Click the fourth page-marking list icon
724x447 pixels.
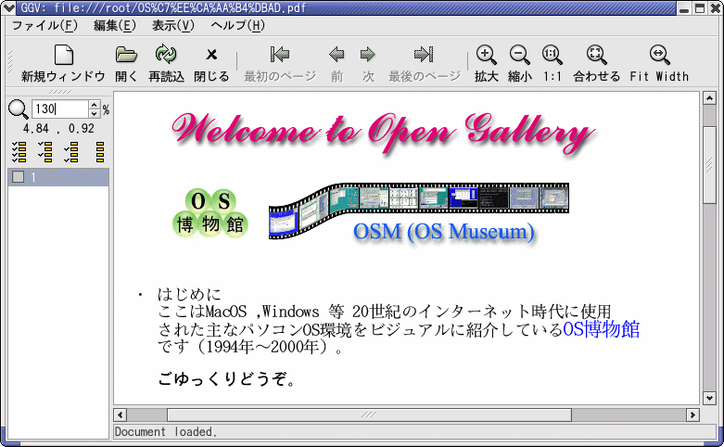(x=100, y=152)
